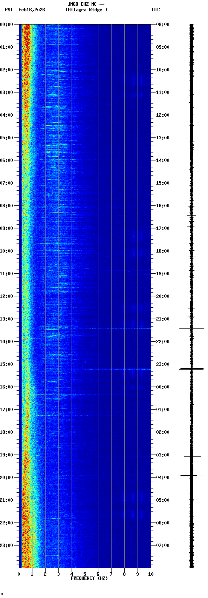Click the station title "JMGB EHZ NC --"
The image size is (208, 598).
86,4
